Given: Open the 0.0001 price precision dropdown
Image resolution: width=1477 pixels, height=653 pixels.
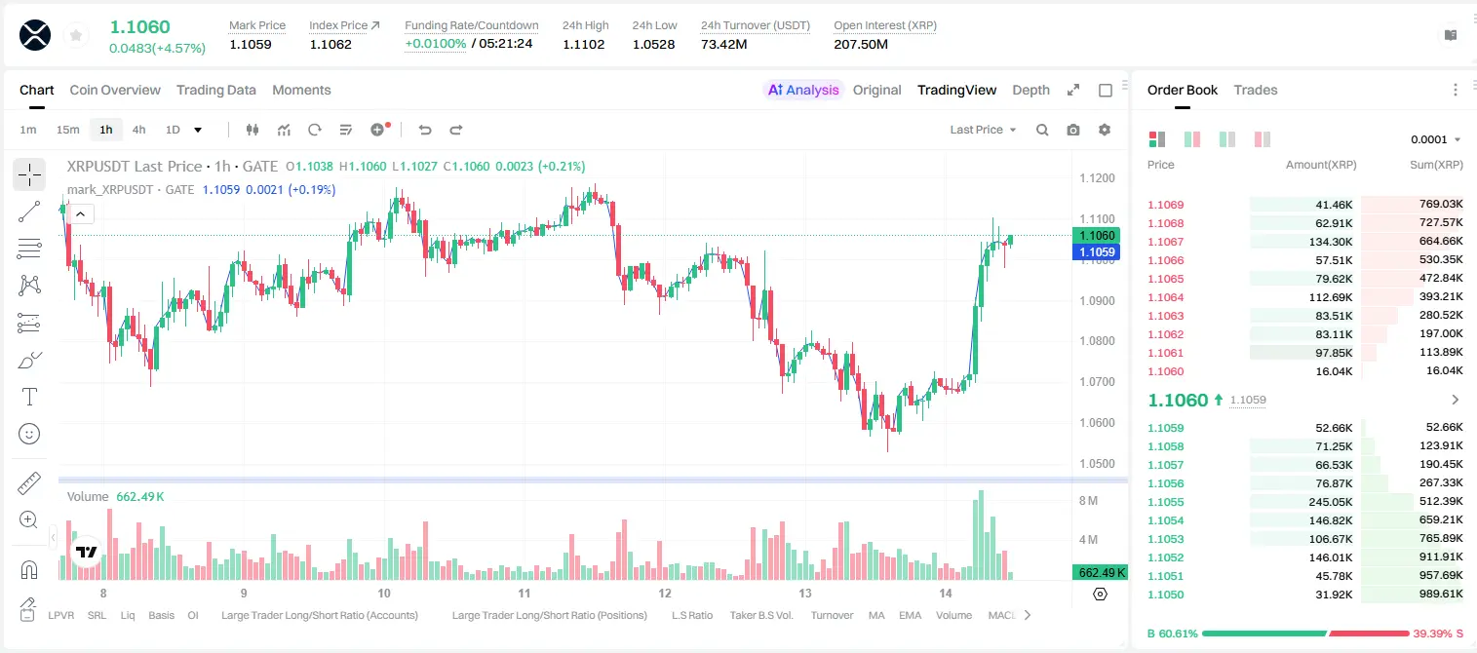Looking at the screenshot, I should pyautogui.click(x=1435, y=139).
